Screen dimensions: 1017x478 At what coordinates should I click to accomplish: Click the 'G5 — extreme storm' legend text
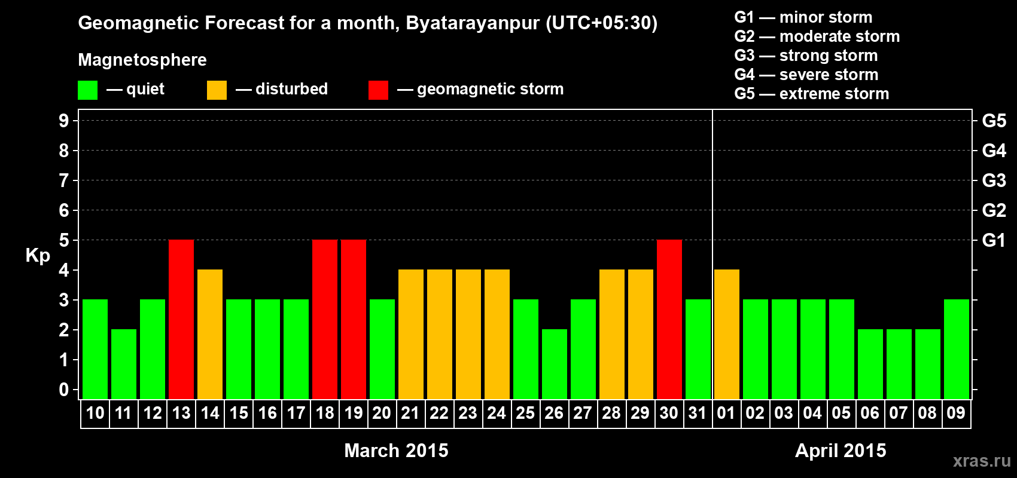click(x=812, y=94)
